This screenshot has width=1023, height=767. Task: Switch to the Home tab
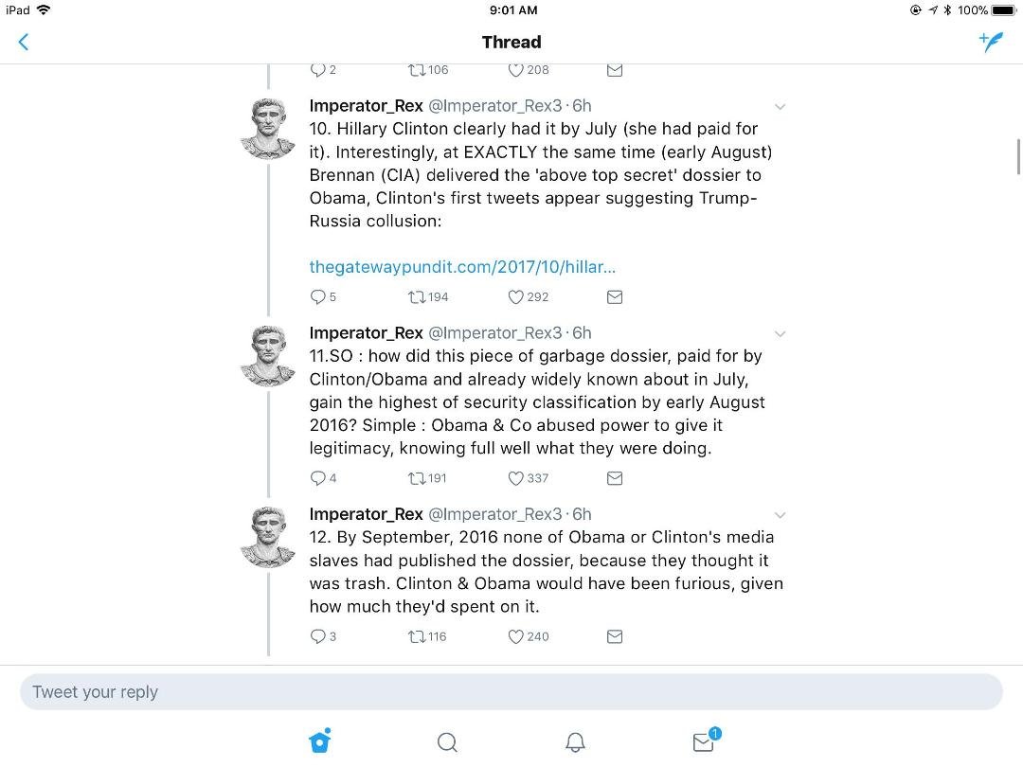tap(320, 740)
